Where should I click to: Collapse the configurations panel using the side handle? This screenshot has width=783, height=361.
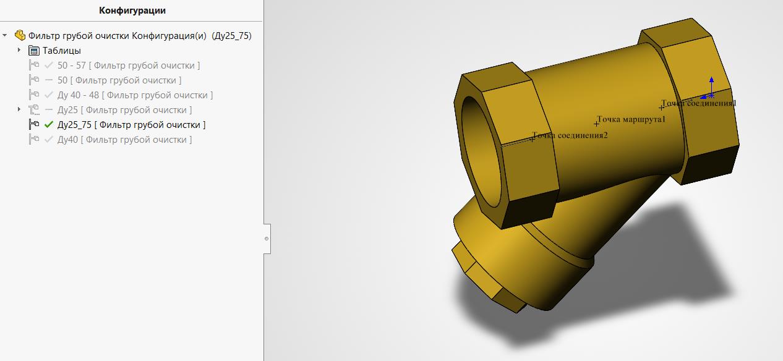pyautogui.click(x=267, y=239)
